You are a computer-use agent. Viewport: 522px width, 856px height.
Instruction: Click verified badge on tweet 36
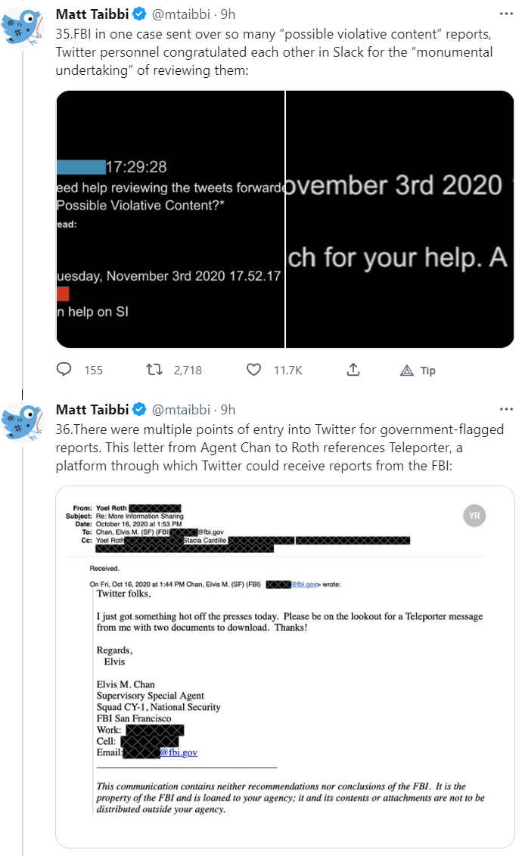tap(139, 410)
